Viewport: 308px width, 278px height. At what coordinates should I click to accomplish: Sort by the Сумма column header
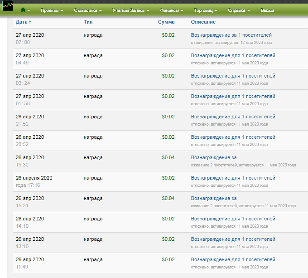pyautogui.click(x=166, y=22)
